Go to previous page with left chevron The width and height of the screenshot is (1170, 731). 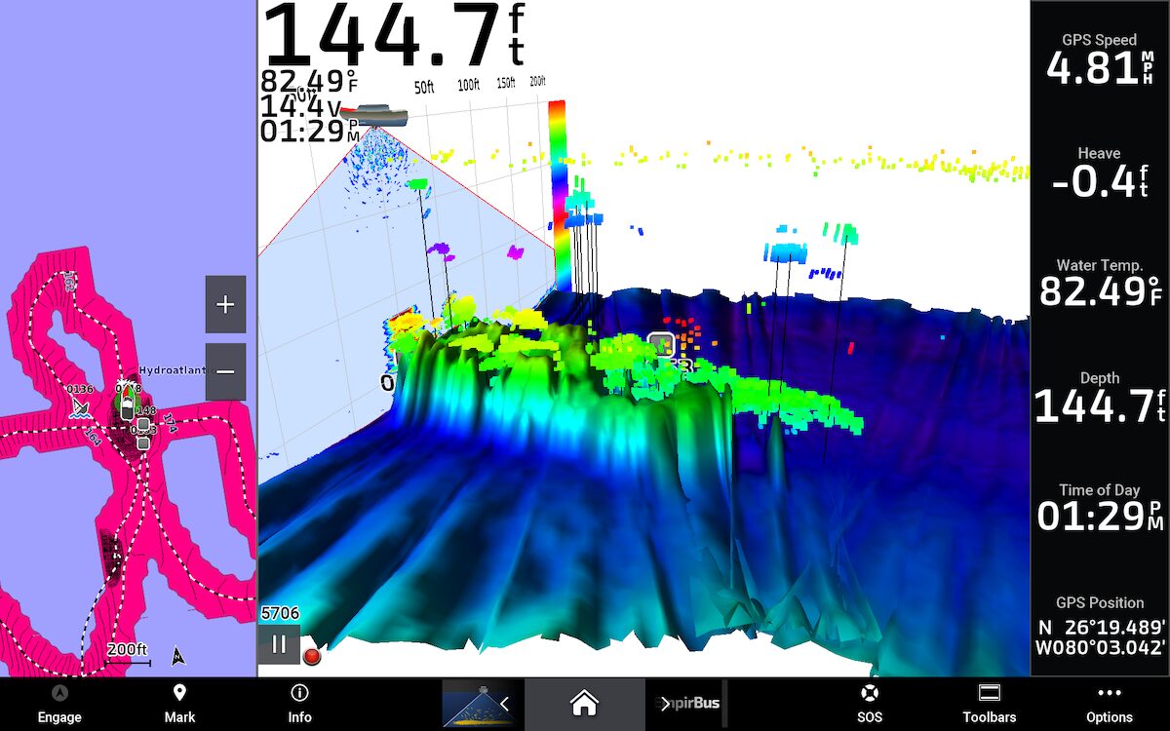click(504, 703)
